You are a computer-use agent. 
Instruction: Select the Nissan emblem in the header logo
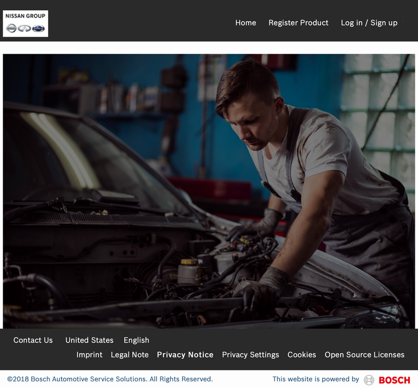pyautogui.click(x=11, y=28)
